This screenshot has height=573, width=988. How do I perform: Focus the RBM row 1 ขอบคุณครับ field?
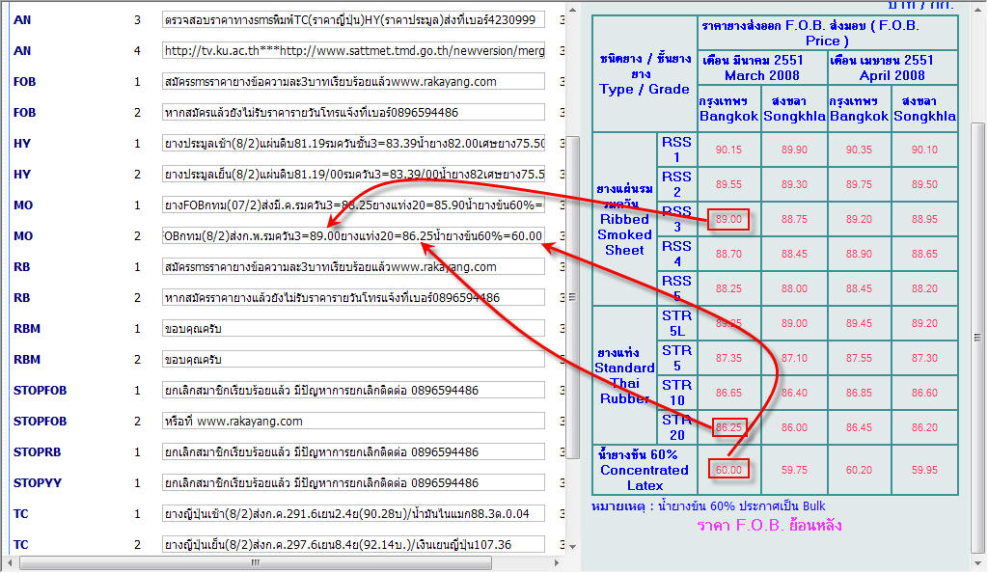[x=354, y=329]
